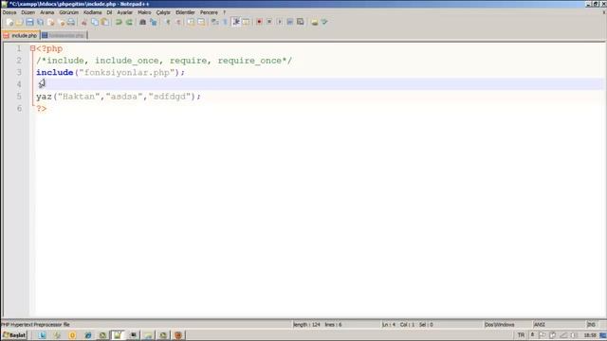Click the Close file toolbar icon
Viewport: 607px width, 341px height.
coord(50,22)
